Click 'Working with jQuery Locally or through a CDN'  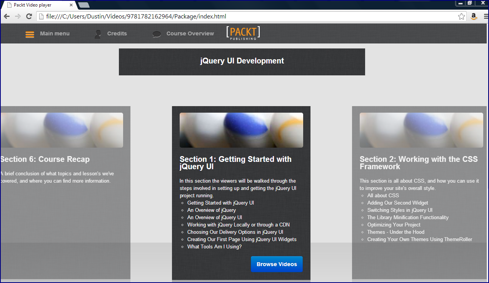[239, 225]
